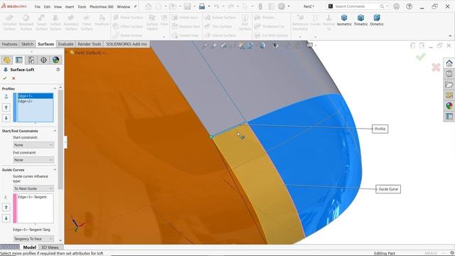Collapse the Profiles section
This screenshot has height=256, width=455.
click(x=55, y=88)
